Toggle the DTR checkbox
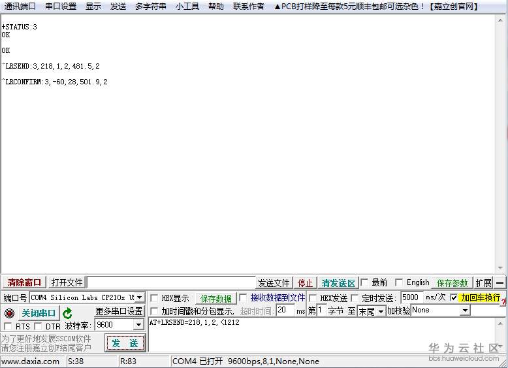The height and width of the screenshot is (368, 508). 38,326
